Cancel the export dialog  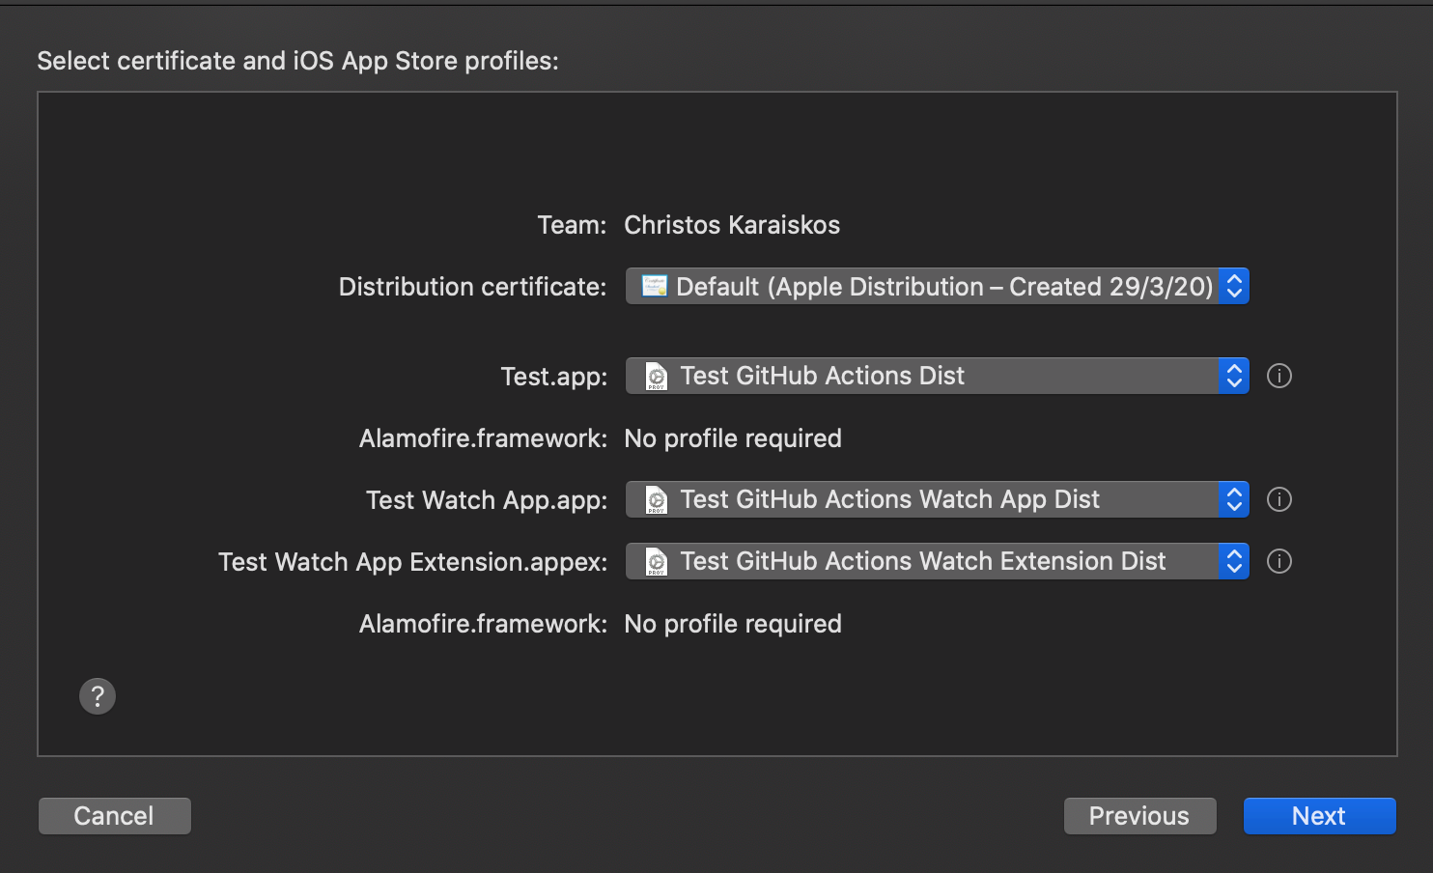pyautogui.click(x=114, y=815)
